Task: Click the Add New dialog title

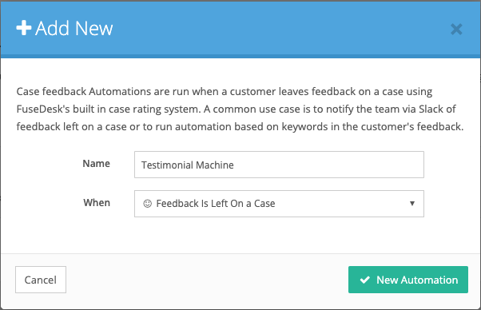Action: (74, 29)
